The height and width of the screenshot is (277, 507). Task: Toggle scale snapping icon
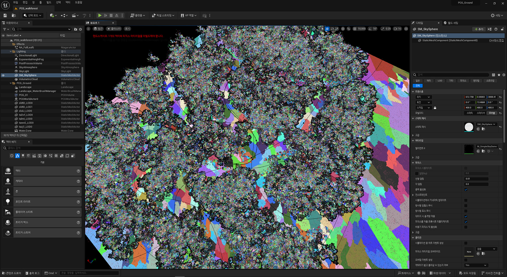point(382,29)
